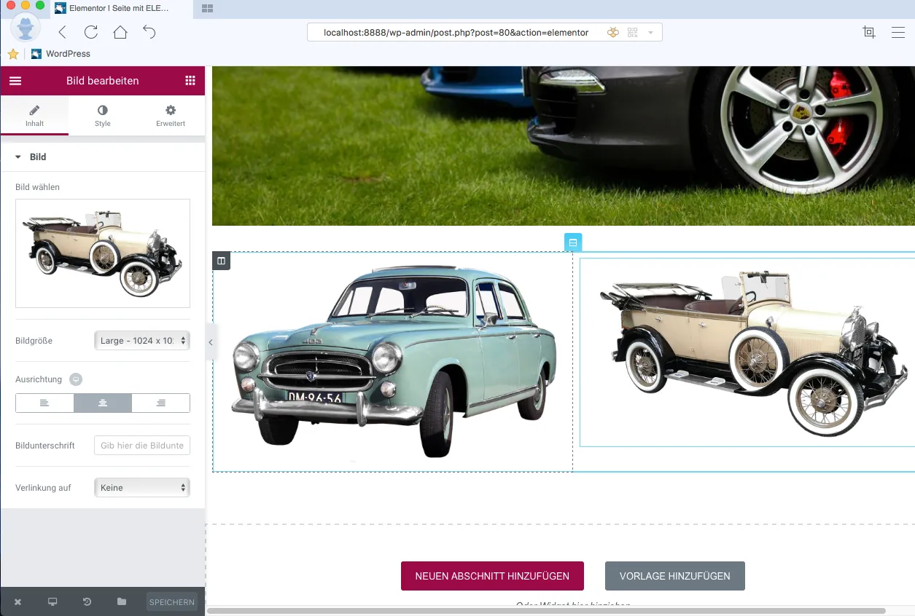Select the green Peugeot car image
This screenshot has height=616, width=915.
(x=394, y=362)
